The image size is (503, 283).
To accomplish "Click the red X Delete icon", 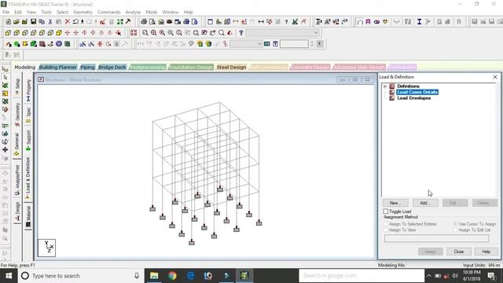I will (68, 22).
